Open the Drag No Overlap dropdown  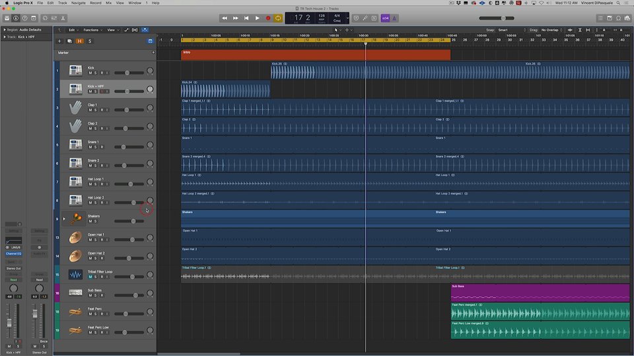pyautogui.click(x=551, y=30)
